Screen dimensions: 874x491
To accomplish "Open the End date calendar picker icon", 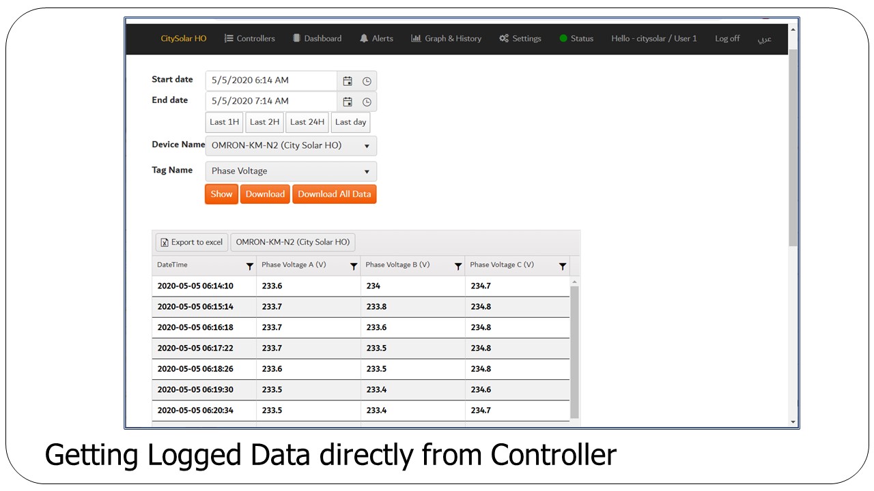I will coord(348,102).
